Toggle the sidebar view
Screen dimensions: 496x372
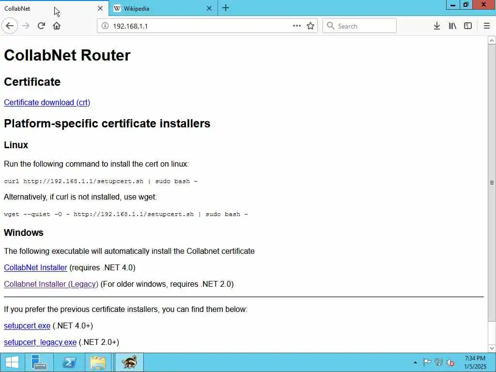tap(468, 26)
